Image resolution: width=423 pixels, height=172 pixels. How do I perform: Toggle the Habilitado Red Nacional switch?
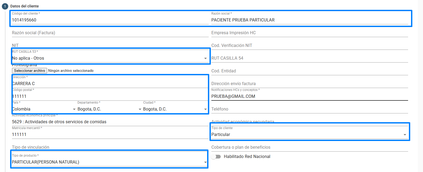click(x=216, y=157)
